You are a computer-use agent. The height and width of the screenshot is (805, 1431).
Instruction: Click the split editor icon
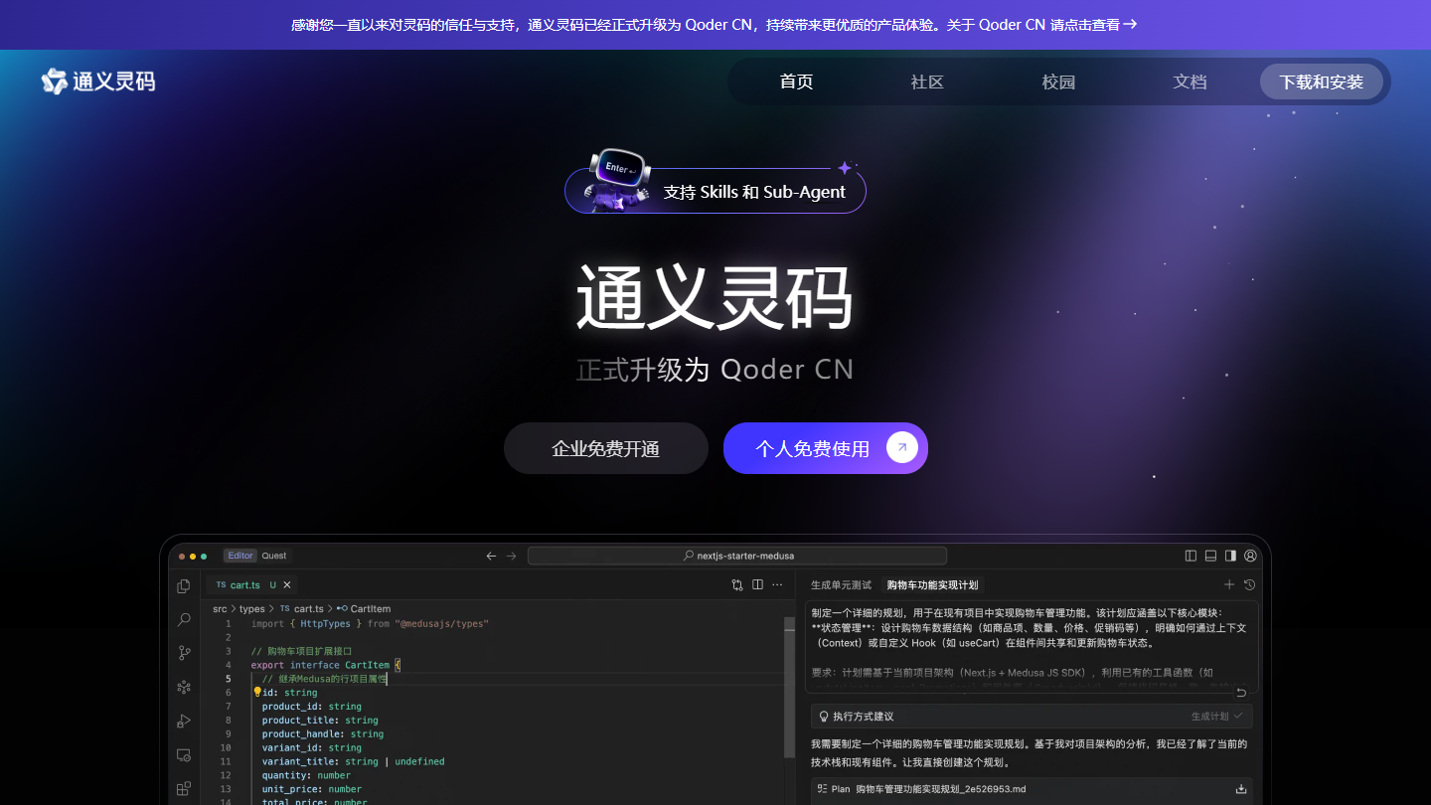tap(757, 585)
